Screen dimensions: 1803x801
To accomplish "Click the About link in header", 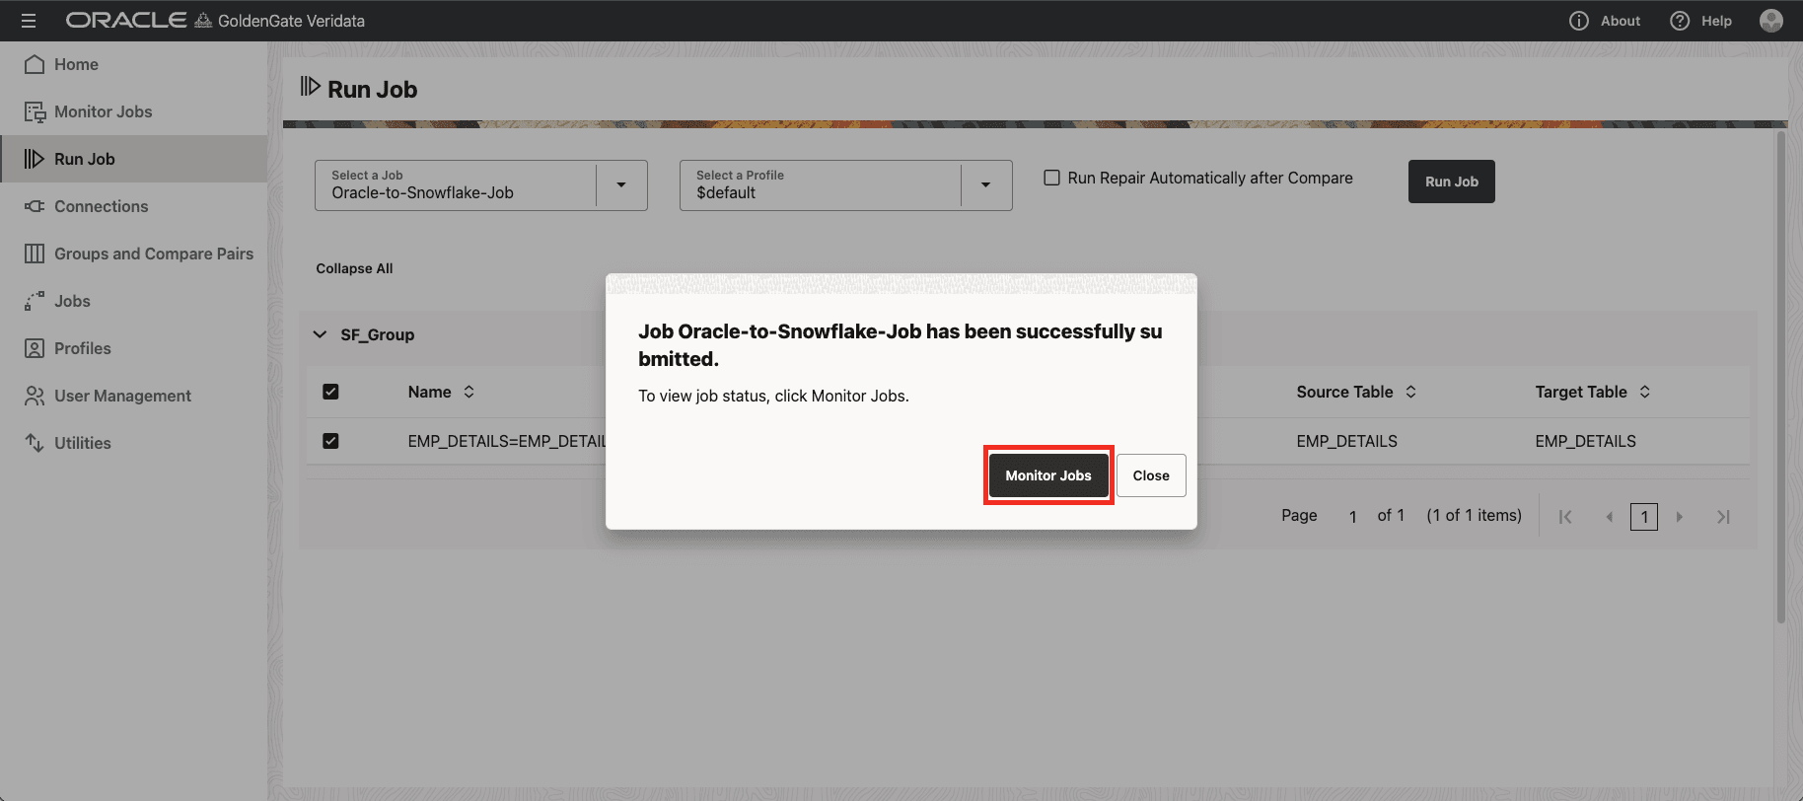I will tap(1621, 21).
